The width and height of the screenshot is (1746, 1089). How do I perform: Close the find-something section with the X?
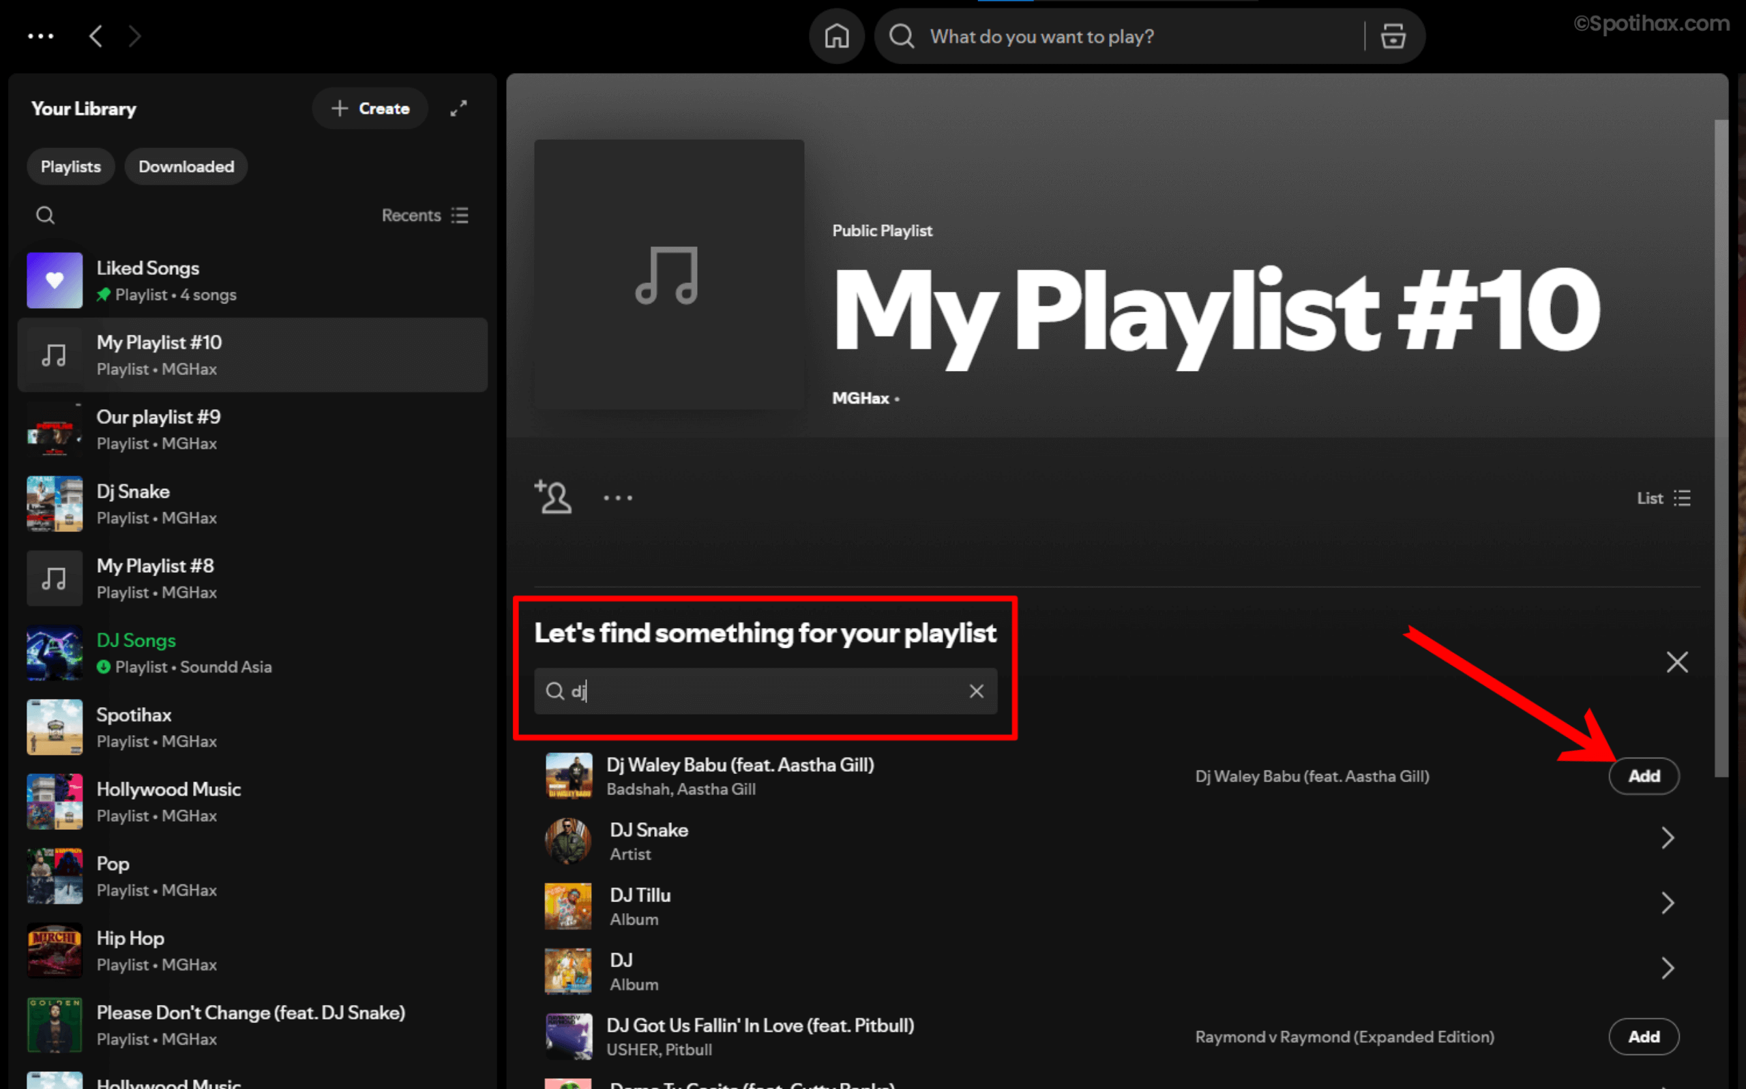(x=1677, y=662)
